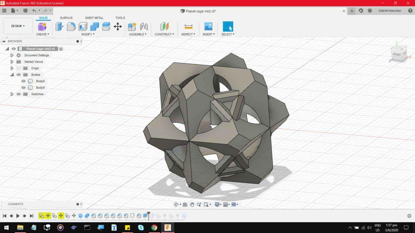
Task: Toggle Sketches folder visibility eye
Action: pos(18,94)
